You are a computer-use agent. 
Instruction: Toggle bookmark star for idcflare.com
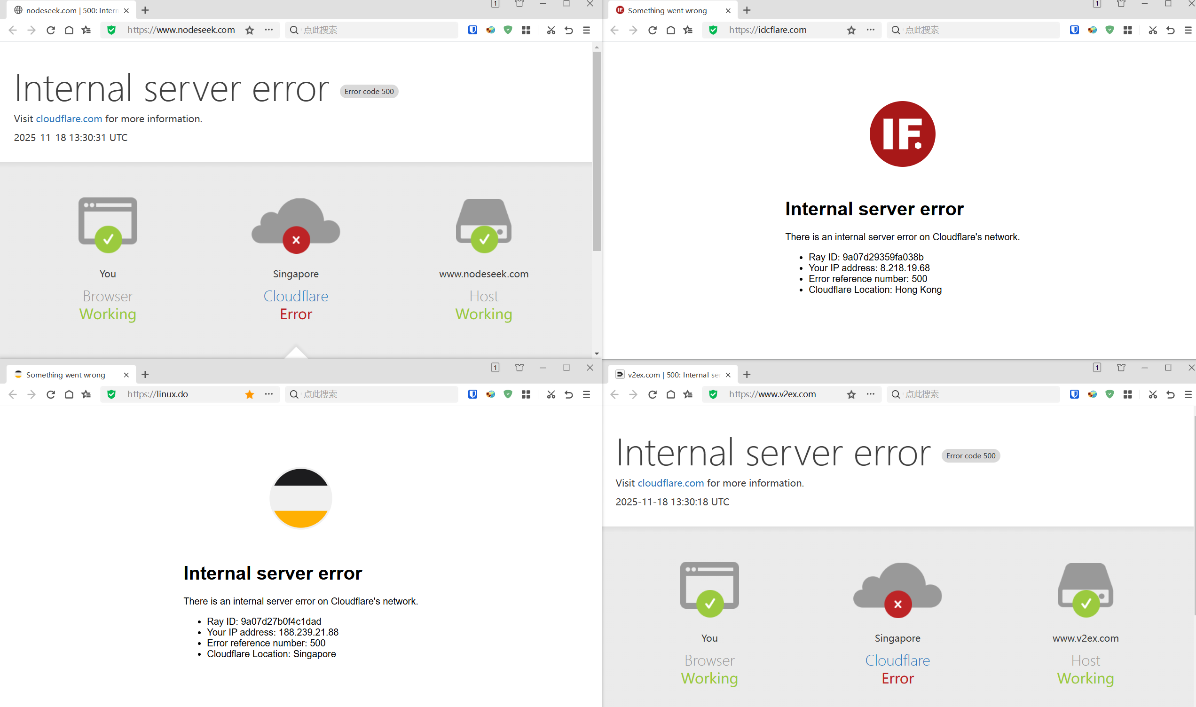[x=851, y=30]
